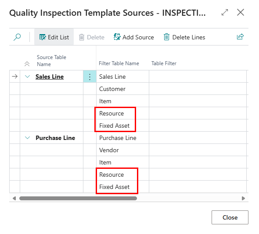Screen dimensions: 259x234
Task: Click the grayed Delete action
Action: [91, 37]
